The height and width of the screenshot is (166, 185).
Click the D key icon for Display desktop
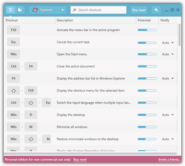pos(31,115)
